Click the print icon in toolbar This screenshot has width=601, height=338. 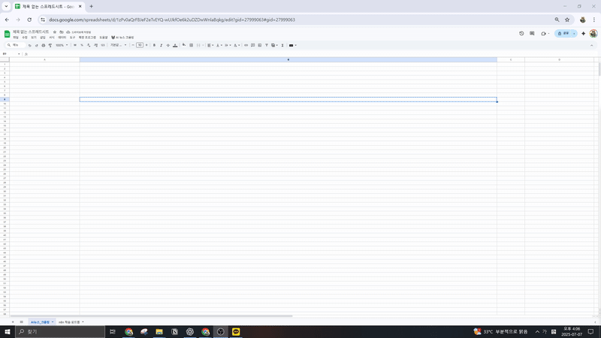tap(44, 45)
